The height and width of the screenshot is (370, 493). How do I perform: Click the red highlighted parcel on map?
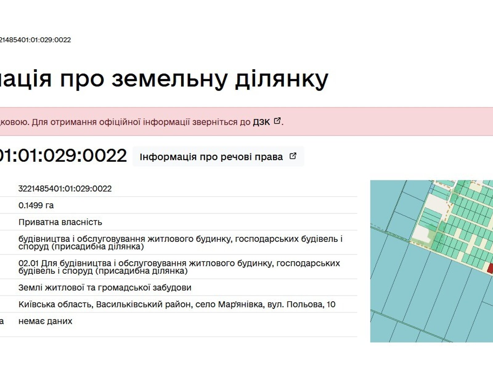[x=490, y=268]
